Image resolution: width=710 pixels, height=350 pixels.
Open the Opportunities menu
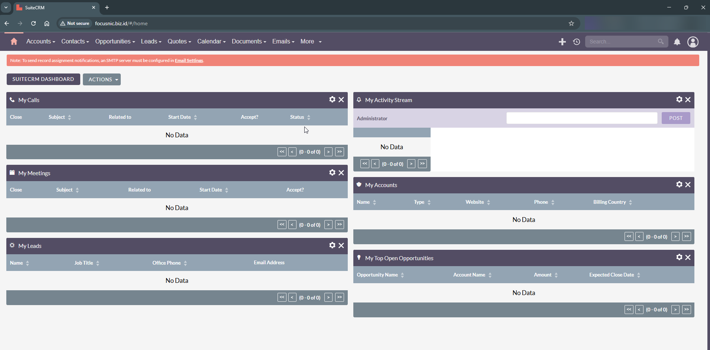click(115, 42)
